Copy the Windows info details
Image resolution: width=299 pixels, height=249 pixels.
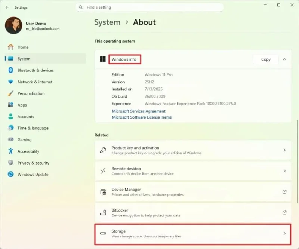[266, 59]
